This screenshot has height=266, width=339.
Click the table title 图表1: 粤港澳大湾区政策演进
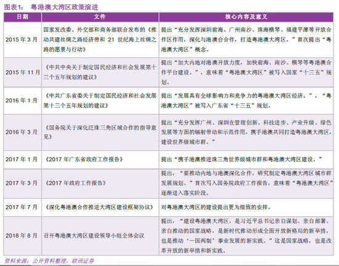click(51, 7)
